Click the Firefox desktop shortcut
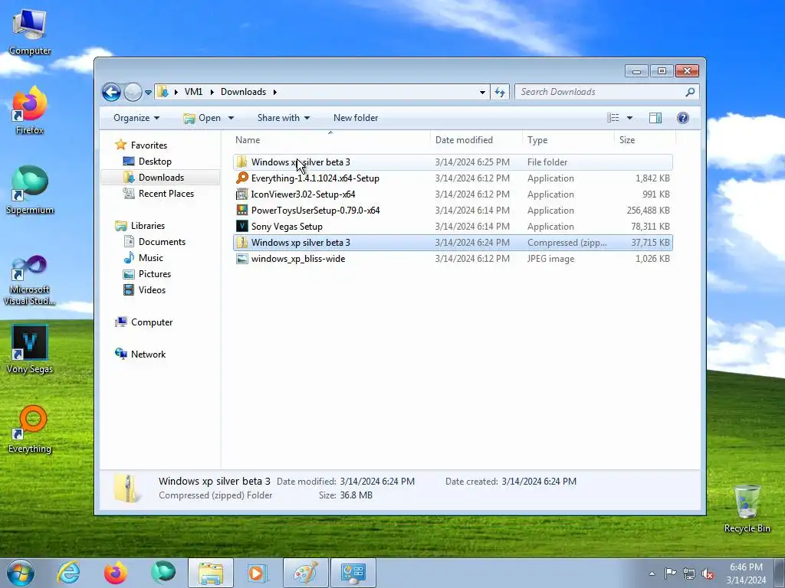Screen dimensions: 785x588 (30, 111)
